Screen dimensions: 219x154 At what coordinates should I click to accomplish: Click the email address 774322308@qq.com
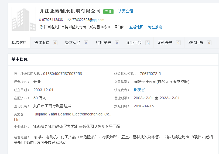point(88,20)
